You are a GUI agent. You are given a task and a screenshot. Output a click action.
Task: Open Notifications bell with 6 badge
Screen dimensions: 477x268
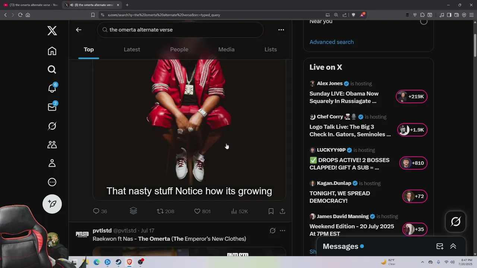point(52,88)
